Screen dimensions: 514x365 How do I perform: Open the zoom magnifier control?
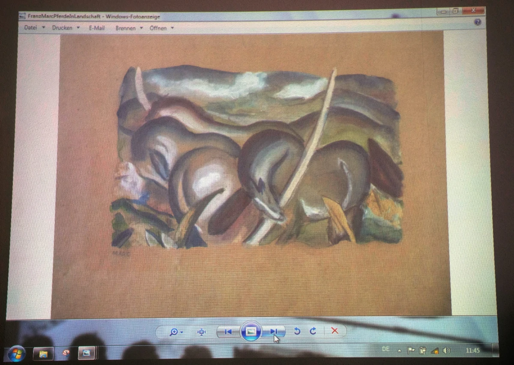[x=175, y=332]
